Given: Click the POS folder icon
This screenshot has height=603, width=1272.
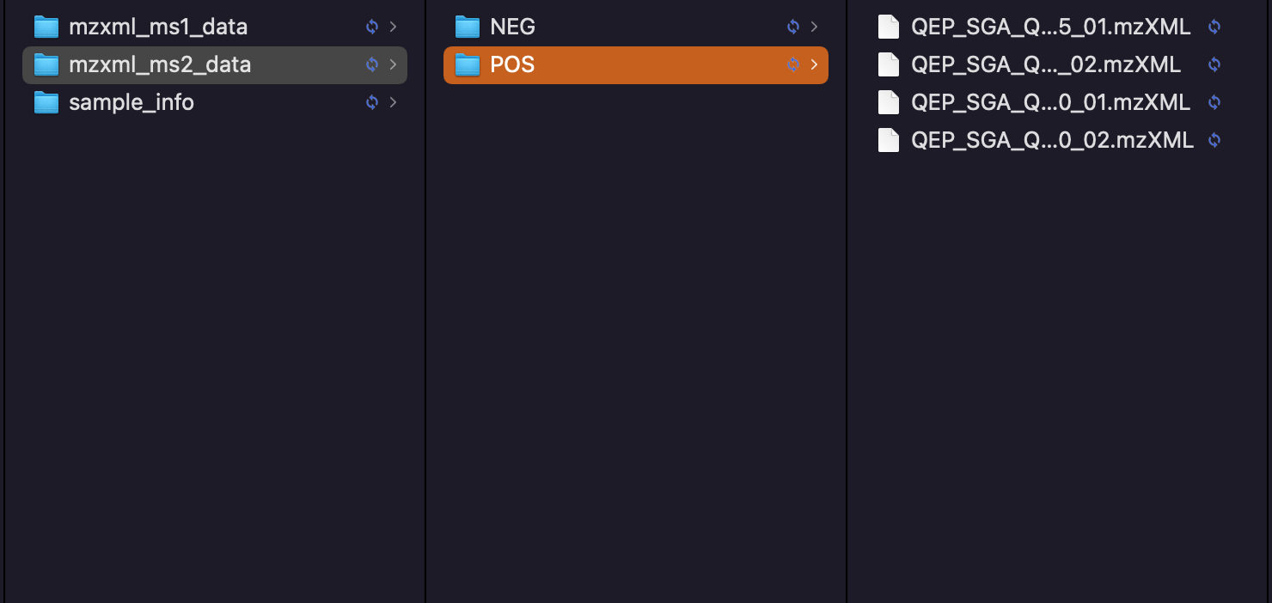Looking at the screenshot, I should tap(467, 64).
